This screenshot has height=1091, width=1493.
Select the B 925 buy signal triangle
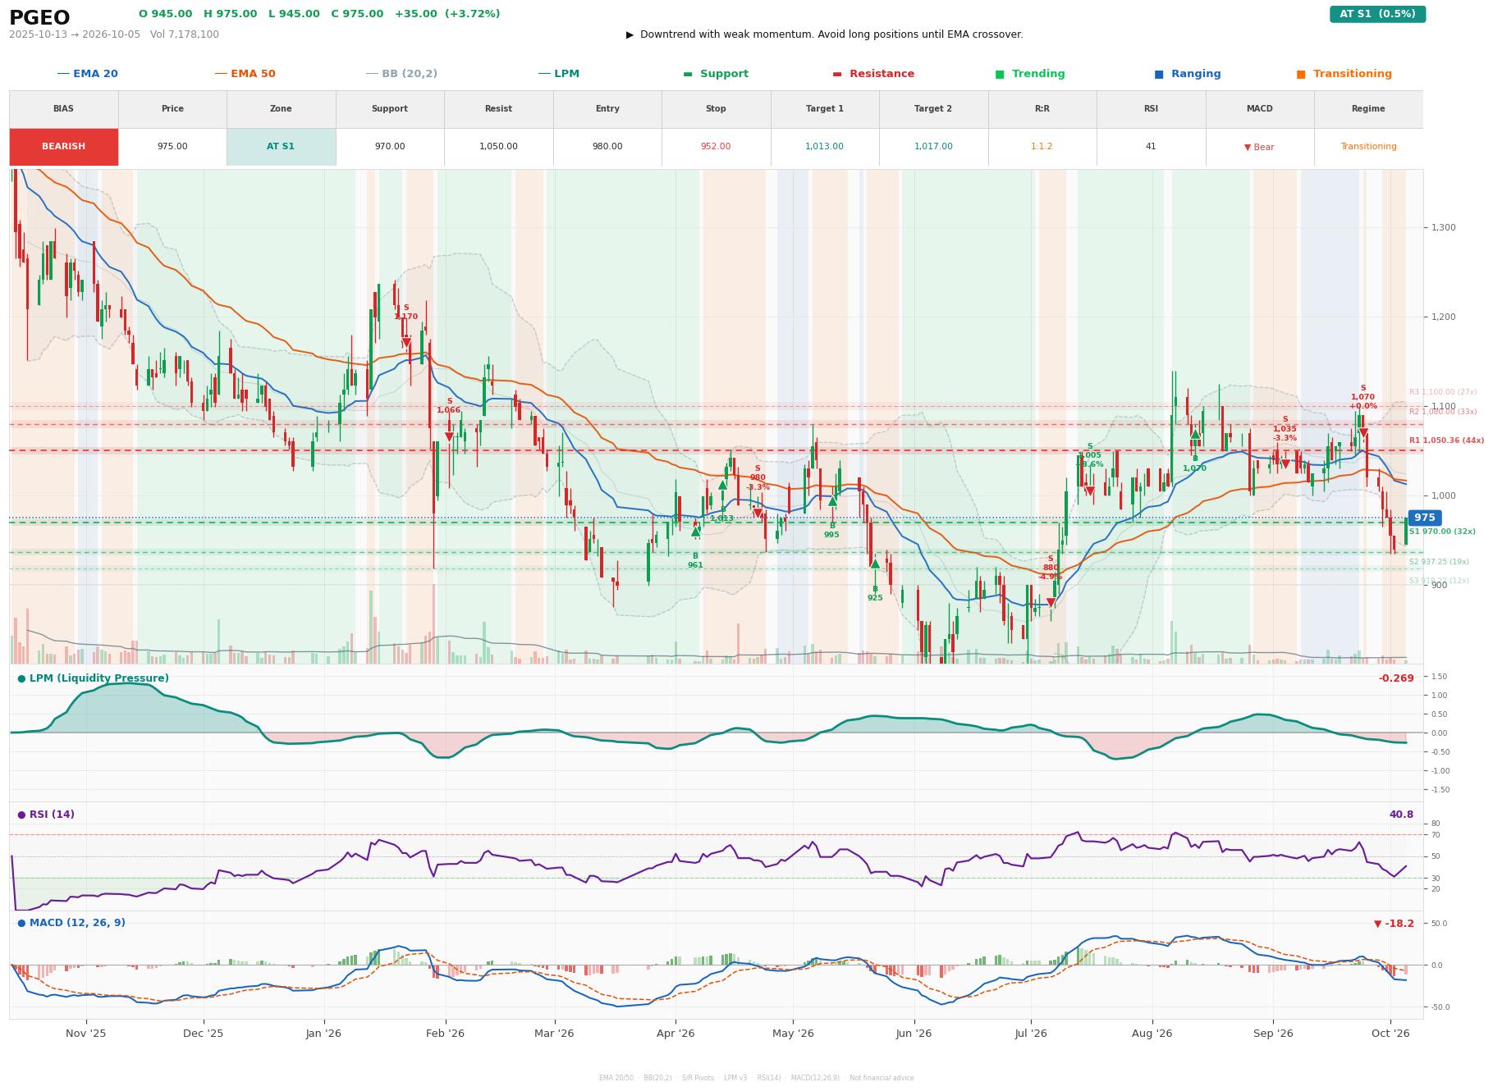click(x=875, y=564)
